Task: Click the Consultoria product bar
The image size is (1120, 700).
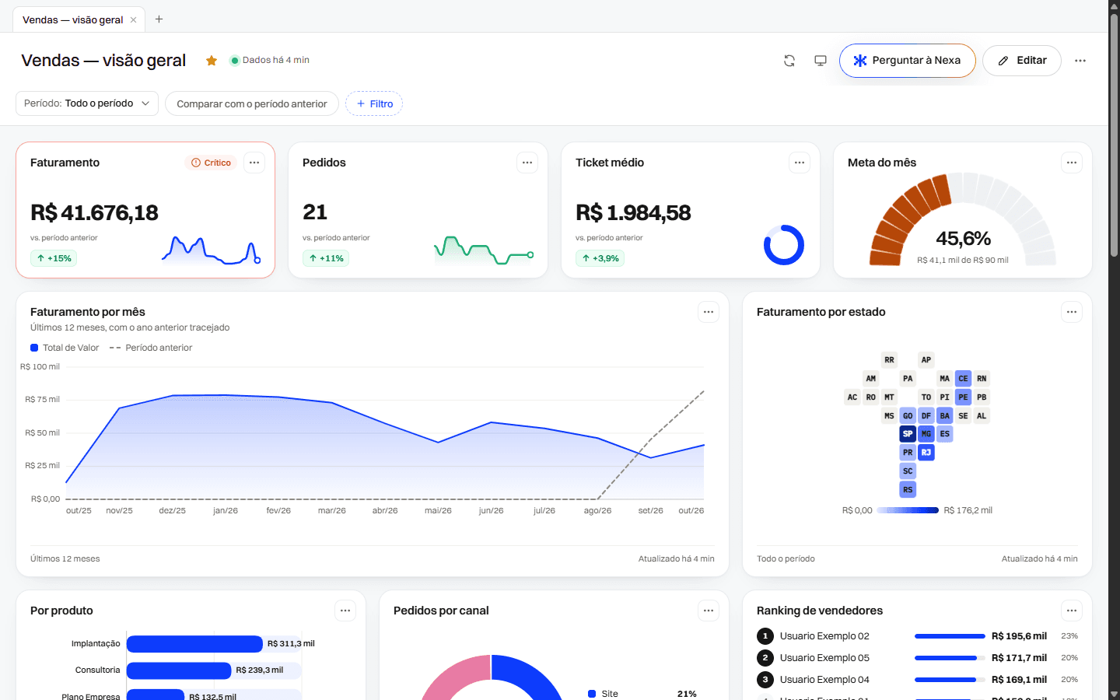Action: pos(179,670)
